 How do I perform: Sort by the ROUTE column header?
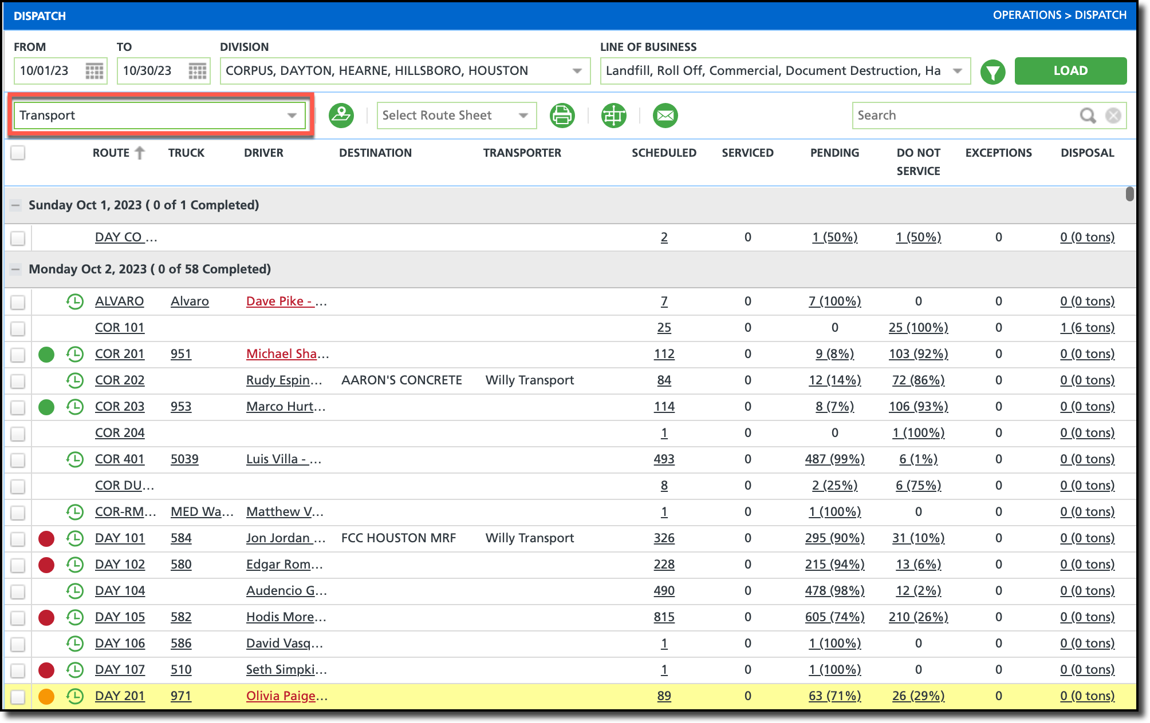[112, 153]
